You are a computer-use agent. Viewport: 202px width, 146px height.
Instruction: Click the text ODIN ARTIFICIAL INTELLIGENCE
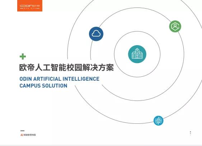pos(60,79)
